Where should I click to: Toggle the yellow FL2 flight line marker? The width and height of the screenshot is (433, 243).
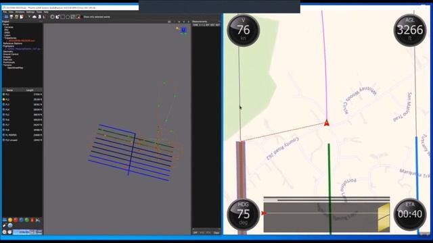click(x=3, y=99)
